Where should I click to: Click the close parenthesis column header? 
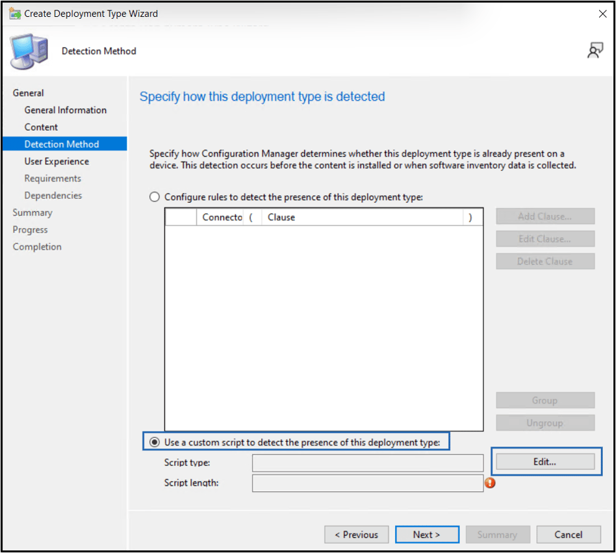(x=472, y=217)
